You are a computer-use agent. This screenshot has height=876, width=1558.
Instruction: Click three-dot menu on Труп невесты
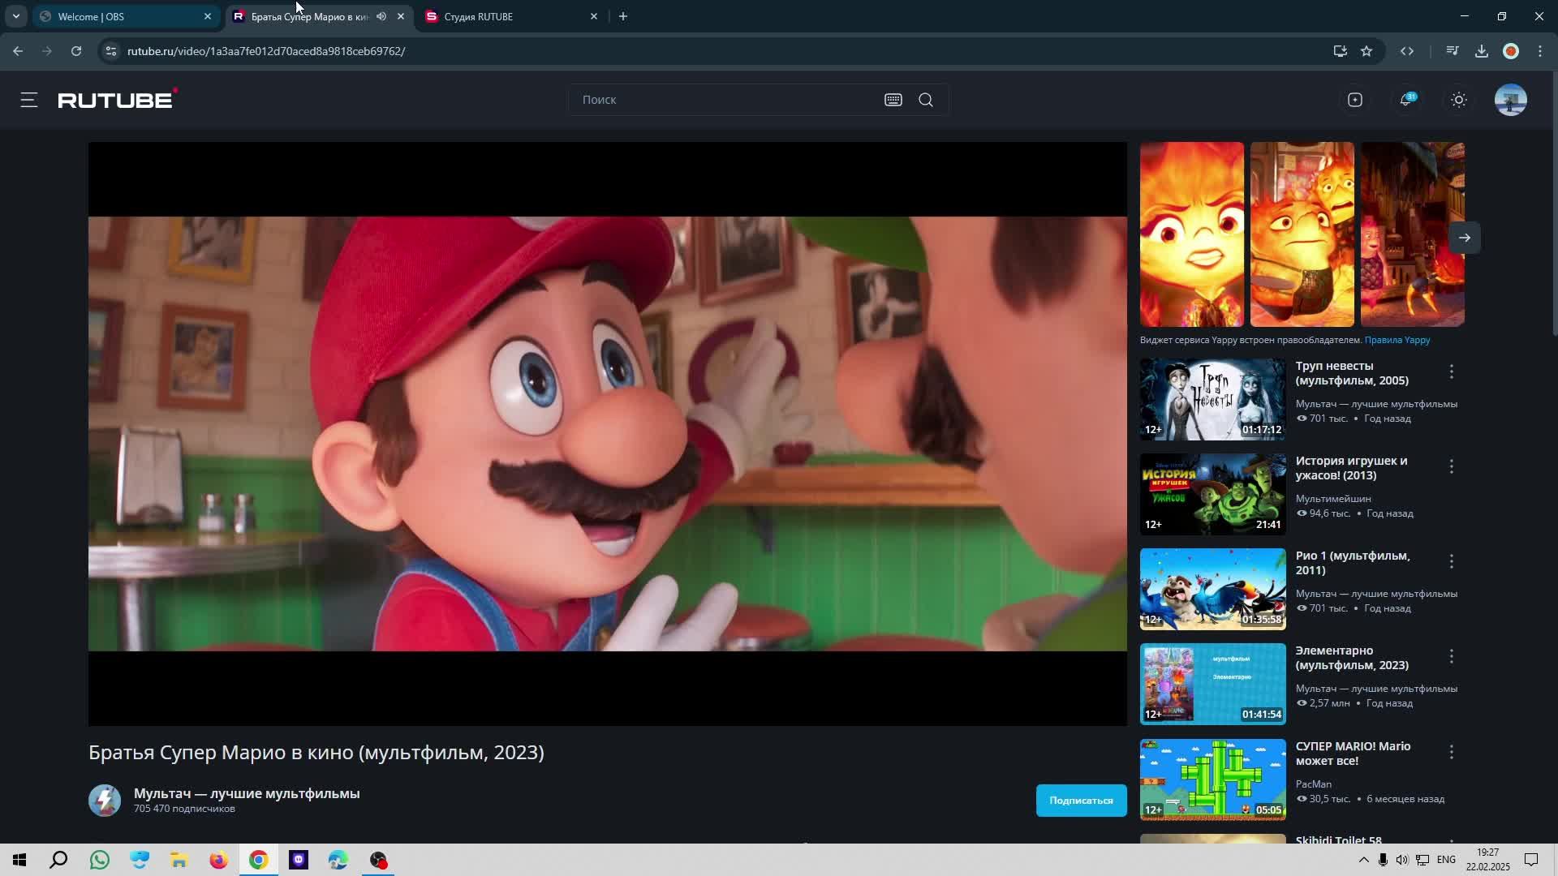click(1451, 371)
